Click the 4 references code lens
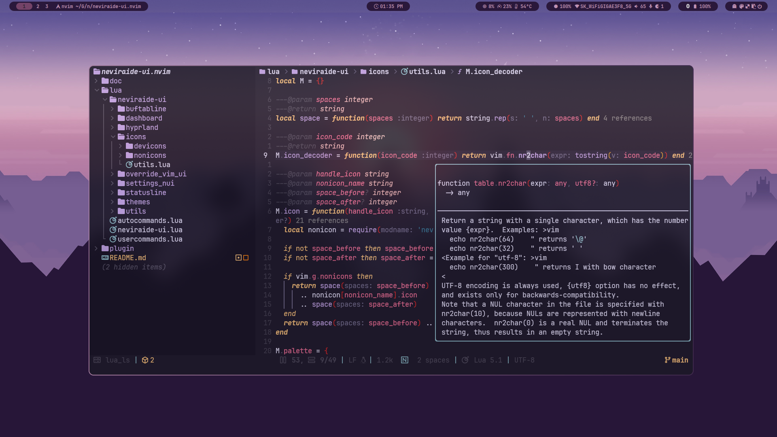The height and width of the screenshot is (437, 777). click(x=627, y=118)
